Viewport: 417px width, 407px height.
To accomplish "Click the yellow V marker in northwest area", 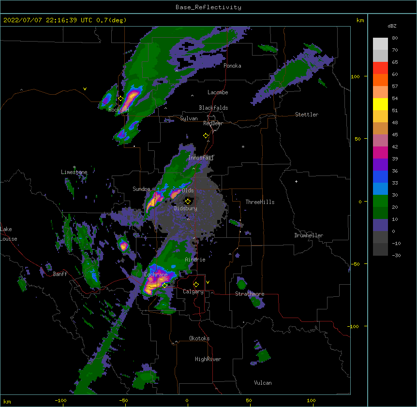I will click(x=85, y=89).
